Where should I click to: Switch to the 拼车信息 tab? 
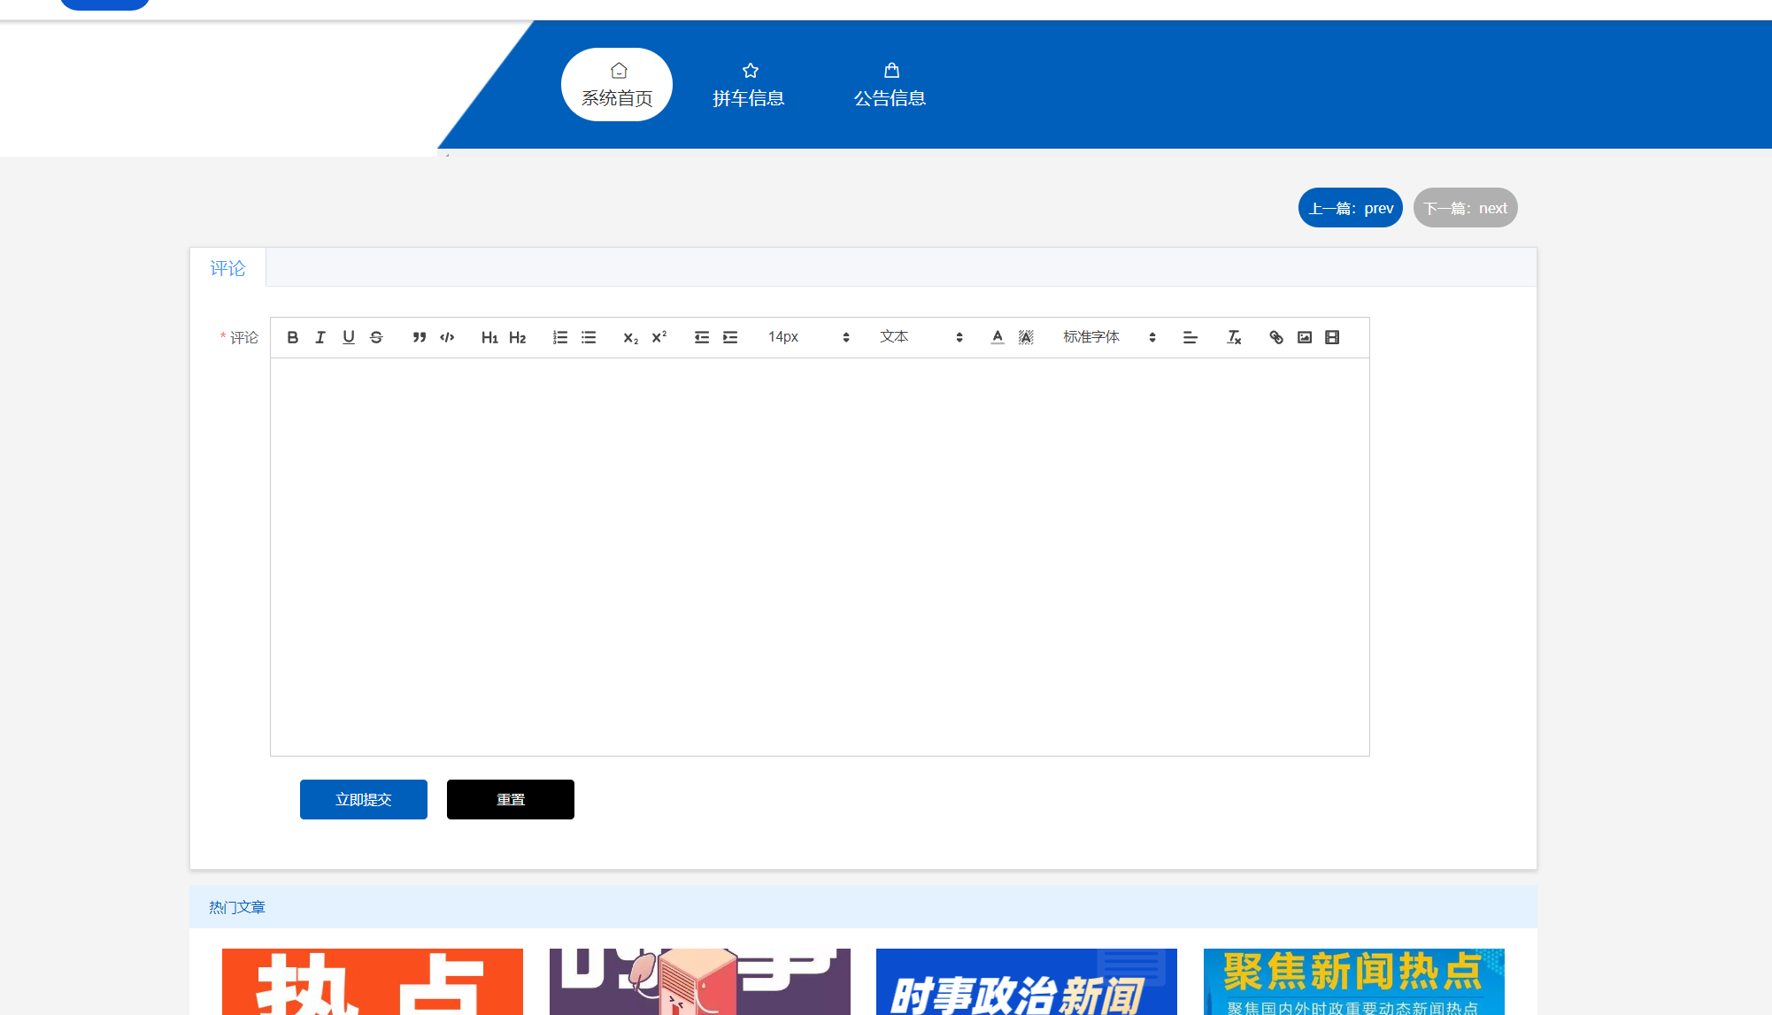(749, 84)
